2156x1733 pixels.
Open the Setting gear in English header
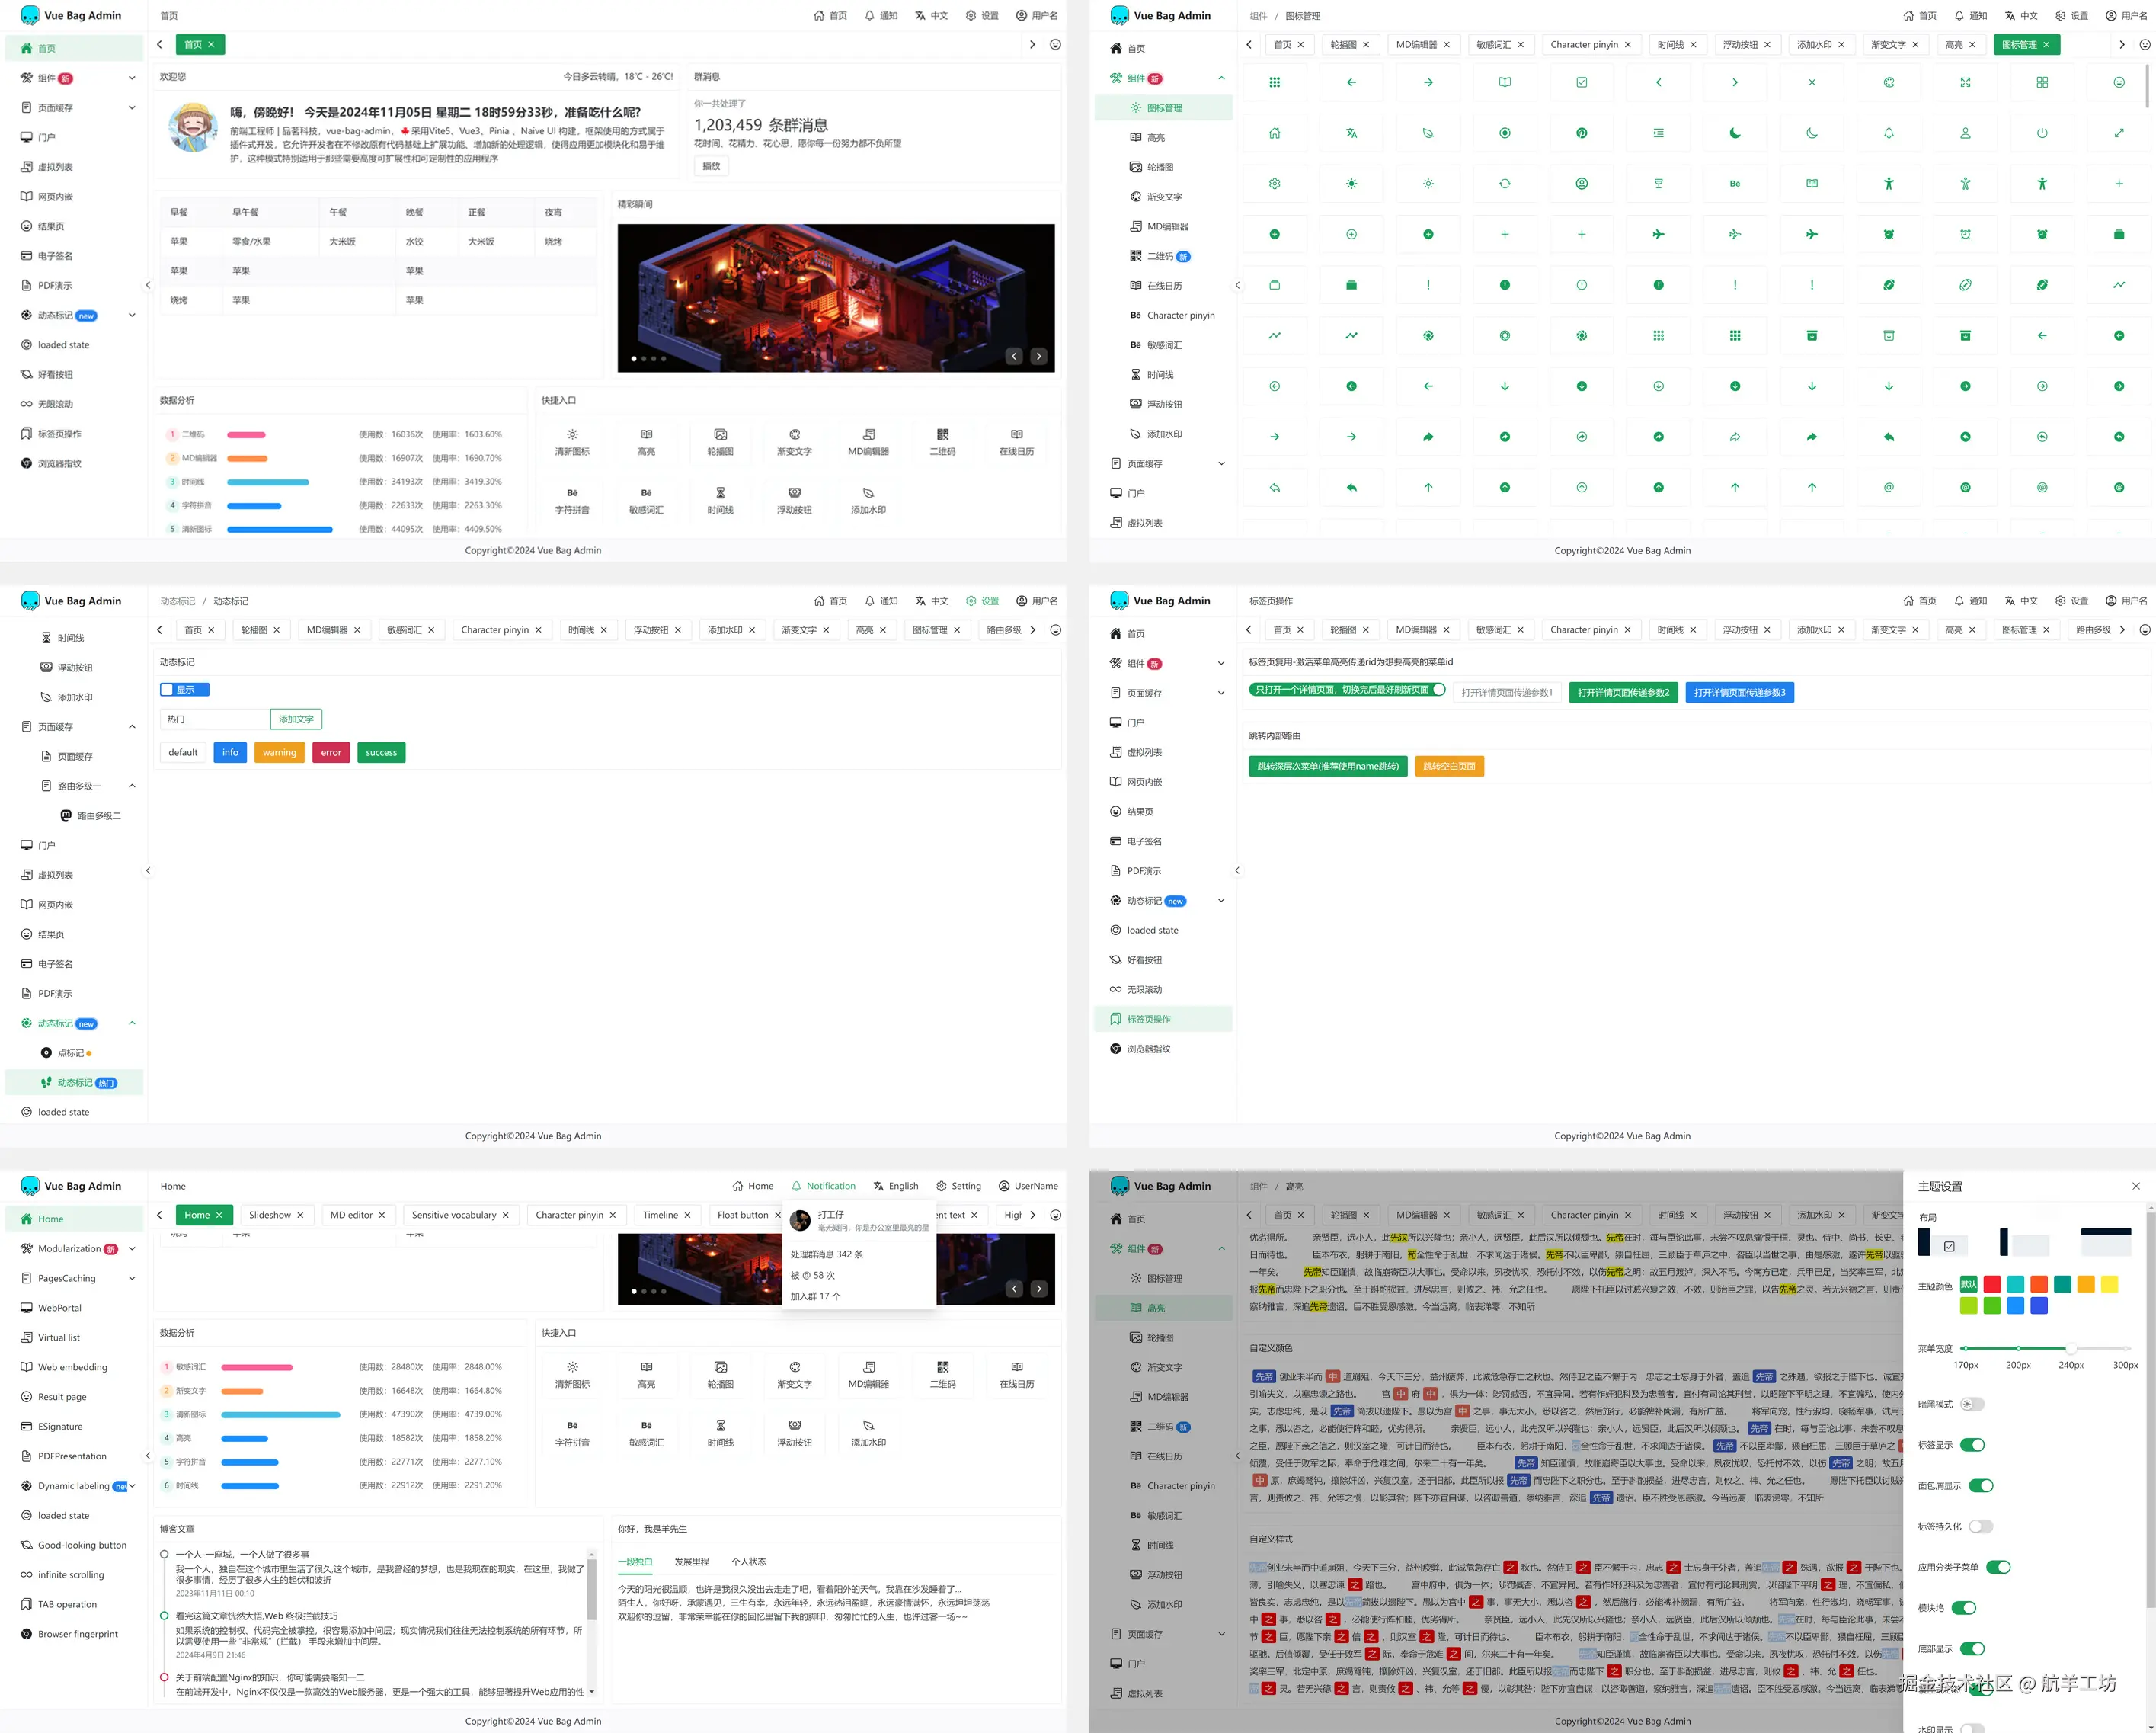tap(941, 1186)
